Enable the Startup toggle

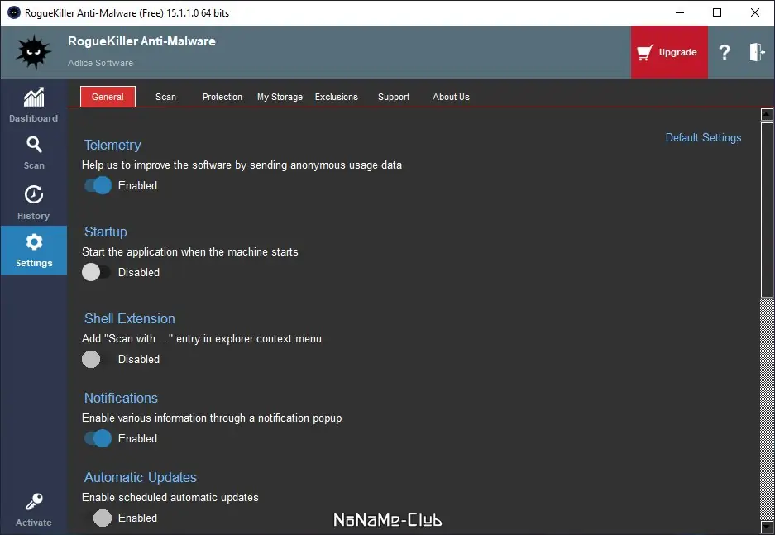pyautogui.click(x=97, y=272)
